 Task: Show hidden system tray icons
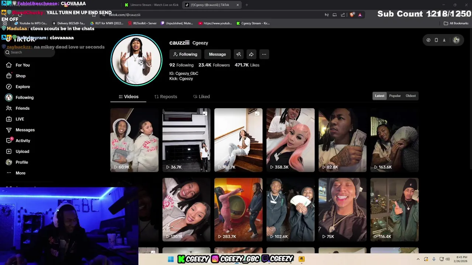(x=418, y=259)
